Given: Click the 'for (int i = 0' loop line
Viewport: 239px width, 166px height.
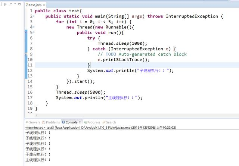Looking at the screenshot, I should point(94,22).
